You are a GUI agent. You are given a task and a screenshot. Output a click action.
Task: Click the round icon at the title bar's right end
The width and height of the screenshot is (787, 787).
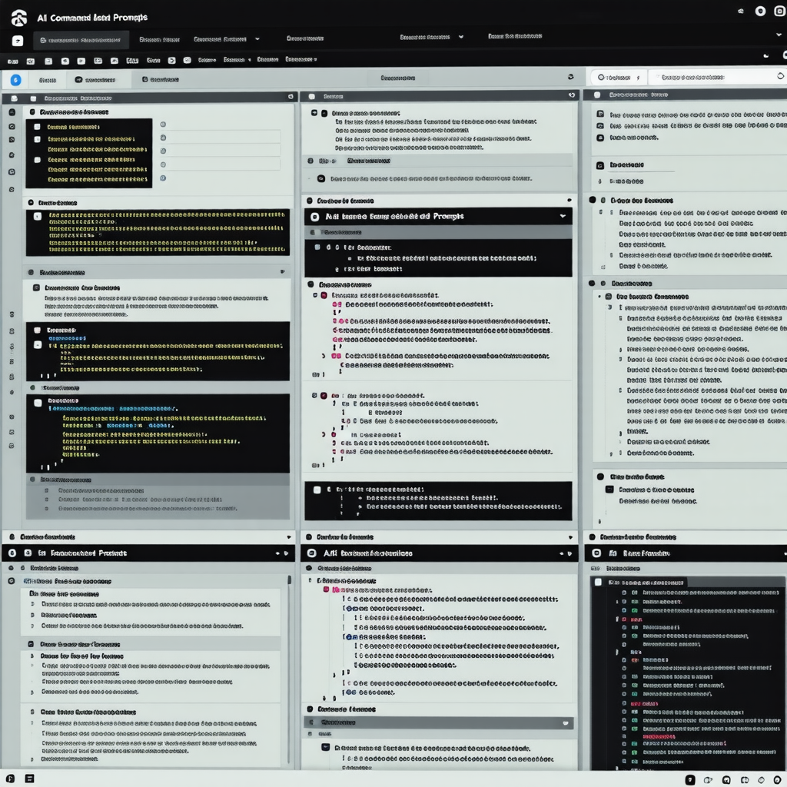coord(760,11)
